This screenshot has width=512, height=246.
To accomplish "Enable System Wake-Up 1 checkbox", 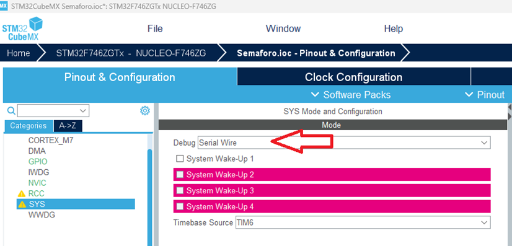I will [x=180, y=159].
